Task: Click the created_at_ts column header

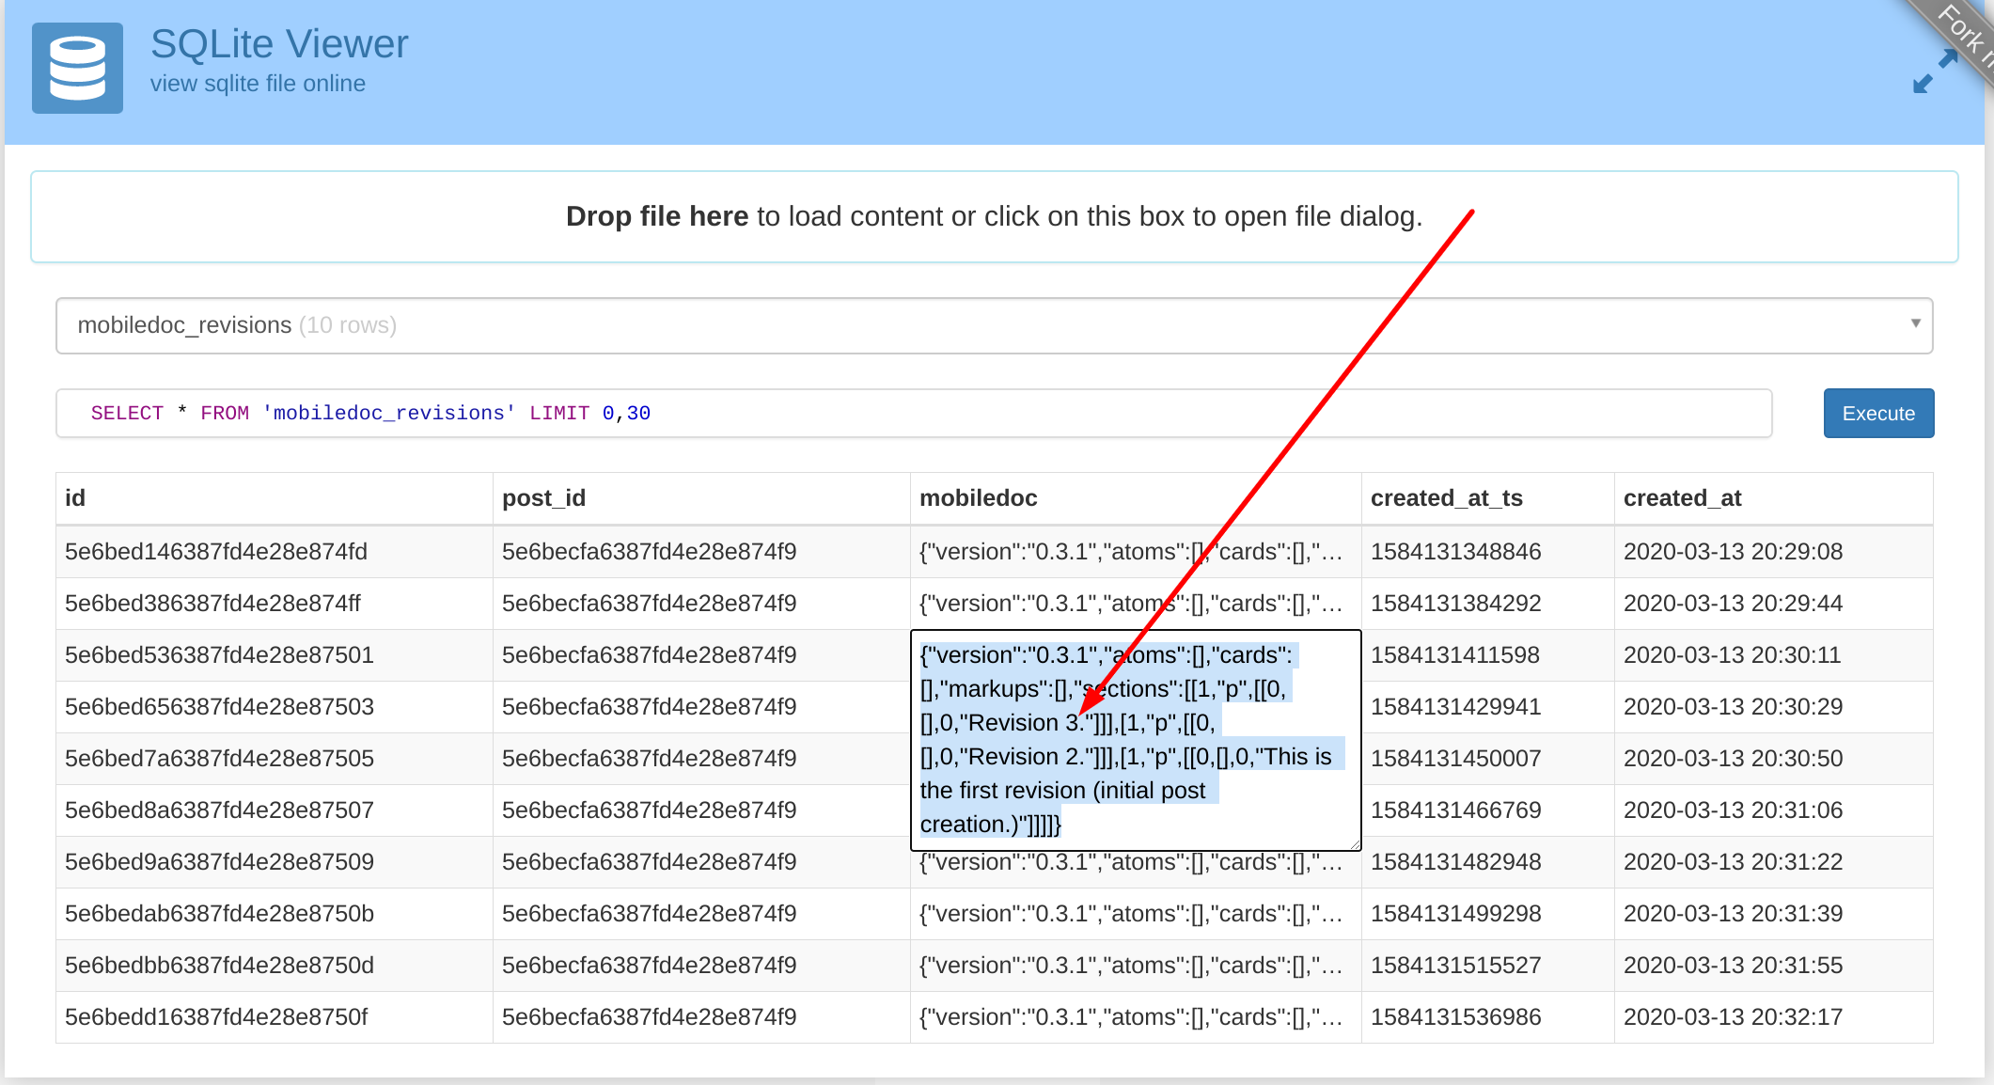Action: click(1487, 498)
